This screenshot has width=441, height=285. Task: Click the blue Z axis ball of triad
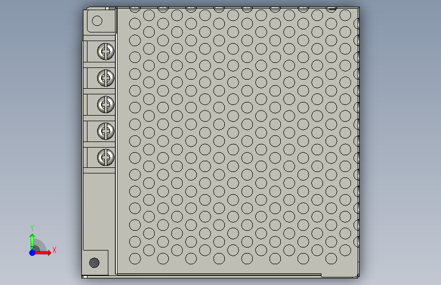click(32, 253)
